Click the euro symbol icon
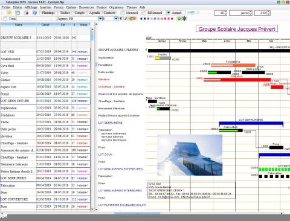 (121, 19)
